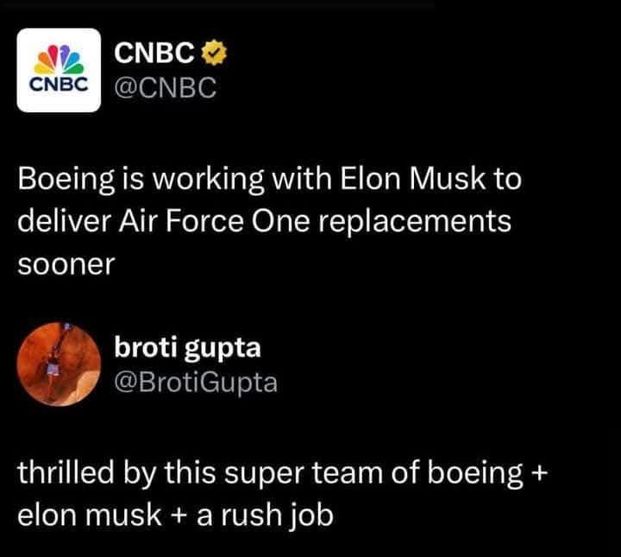The image size is (621, 557).
Task: Click the word "sooner" ending CNBC's tweet
Action: click(x=66, y=263)
